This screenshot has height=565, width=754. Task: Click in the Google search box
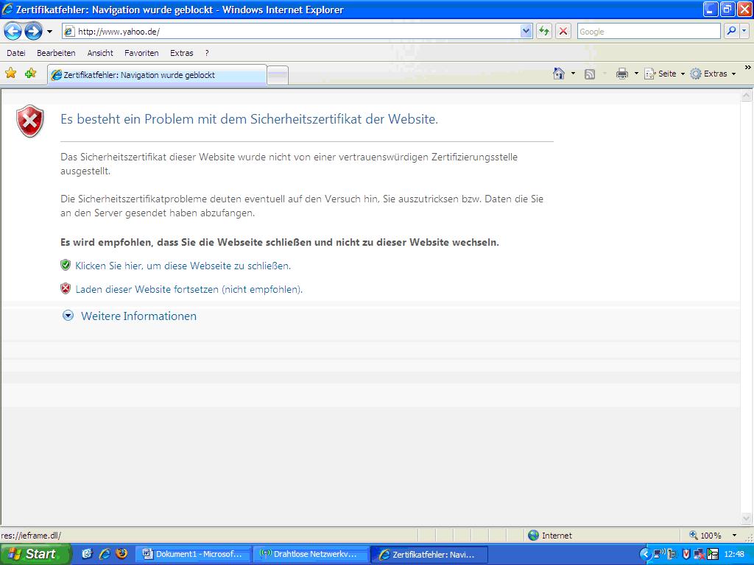pos(648,31)
